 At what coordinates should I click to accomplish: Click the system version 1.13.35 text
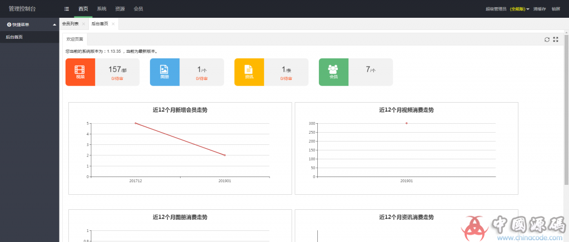(113, 52)
